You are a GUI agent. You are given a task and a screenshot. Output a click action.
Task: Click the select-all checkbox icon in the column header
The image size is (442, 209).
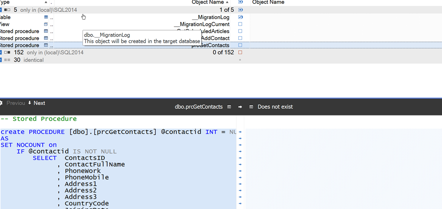[240, 2]
